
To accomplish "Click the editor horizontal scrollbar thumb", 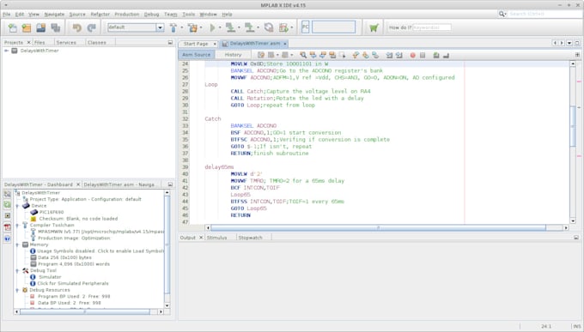I will coord(378,228).
